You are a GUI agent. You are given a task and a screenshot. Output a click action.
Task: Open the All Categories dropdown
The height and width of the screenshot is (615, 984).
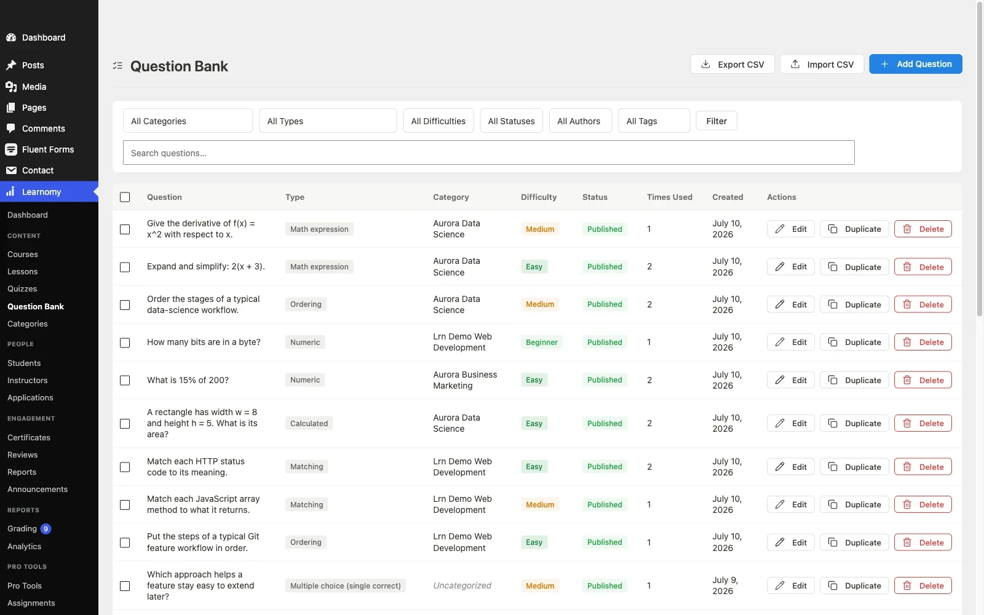pos(188,121)
